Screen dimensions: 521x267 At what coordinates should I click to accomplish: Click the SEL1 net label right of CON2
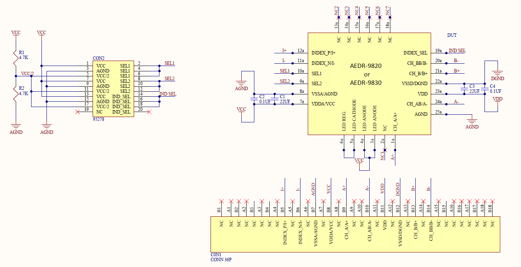[x=169, y=63]
